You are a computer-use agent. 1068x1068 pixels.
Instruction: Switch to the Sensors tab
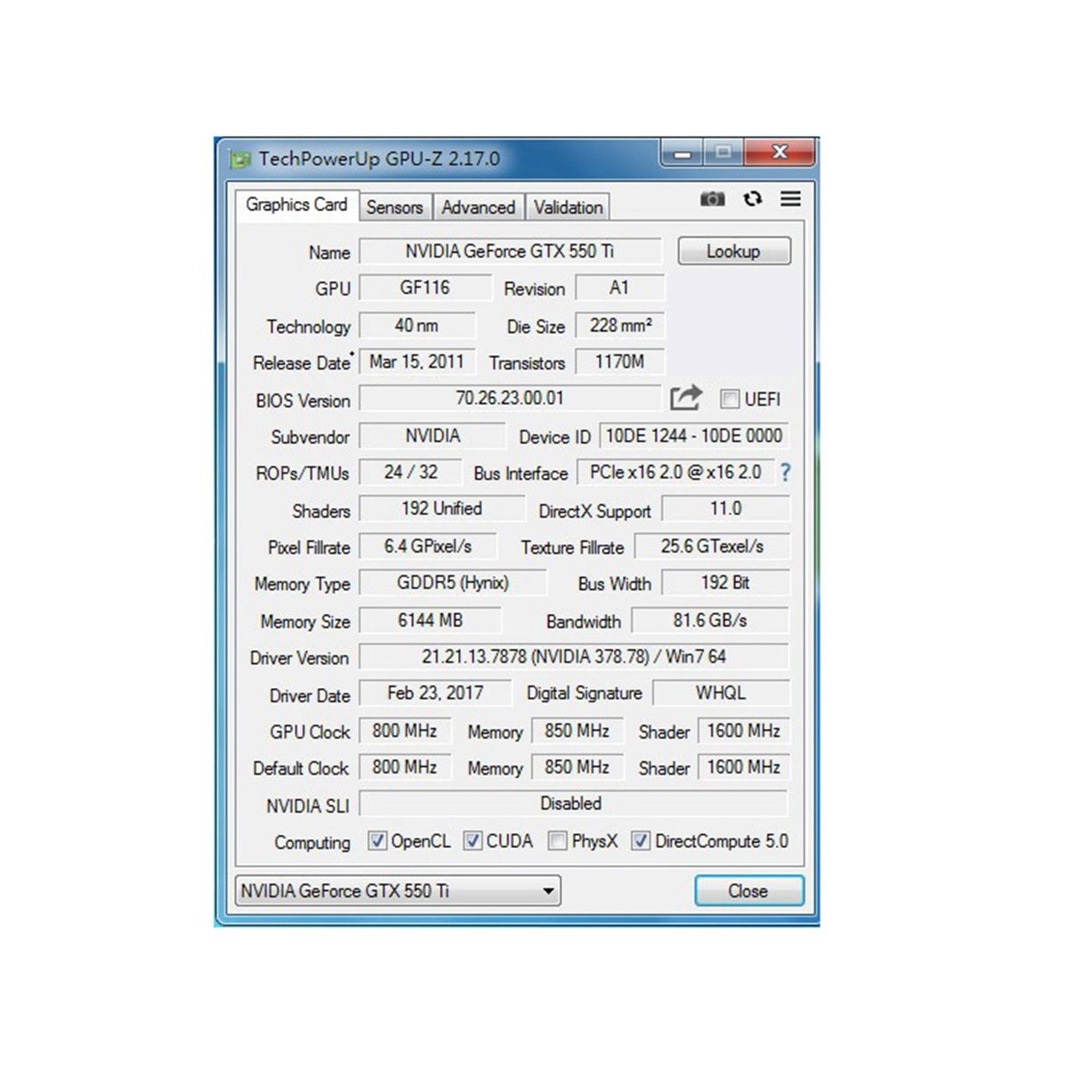tap(394, 207)
